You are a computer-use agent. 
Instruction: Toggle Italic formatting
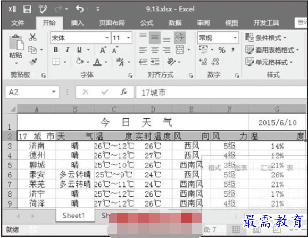(x=68, y=49)
